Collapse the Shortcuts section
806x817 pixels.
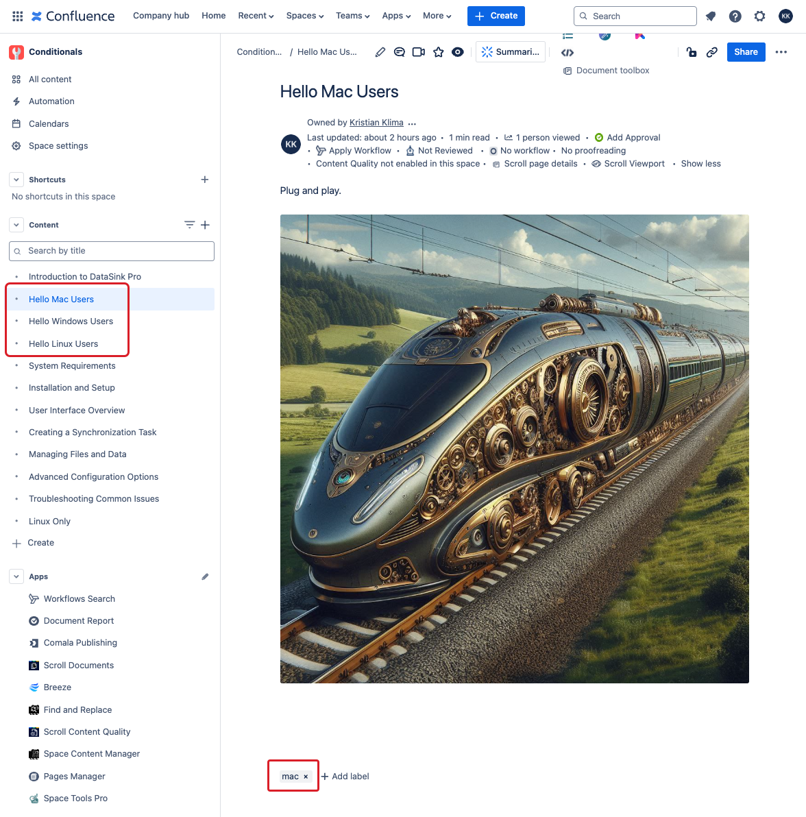tap(16, 180)
